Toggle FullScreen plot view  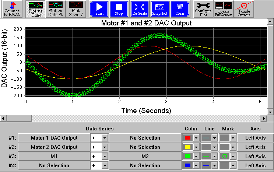tap(223, 9)
